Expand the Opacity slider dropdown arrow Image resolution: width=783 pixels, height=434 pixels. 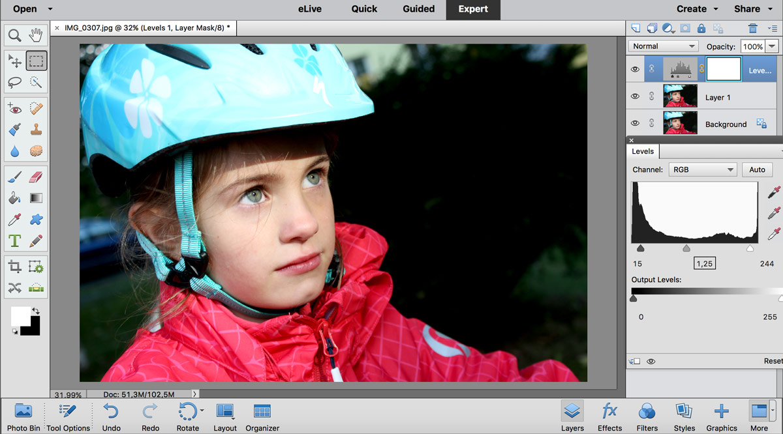(x=772, y=46)
